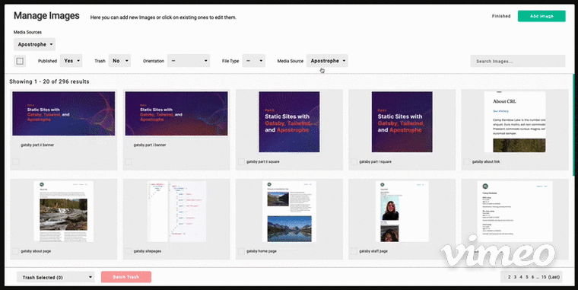This screenshot has width=578, height=290.
Task: Open the Trash Selected (0) dropdown
Action: tap(56, 277)
